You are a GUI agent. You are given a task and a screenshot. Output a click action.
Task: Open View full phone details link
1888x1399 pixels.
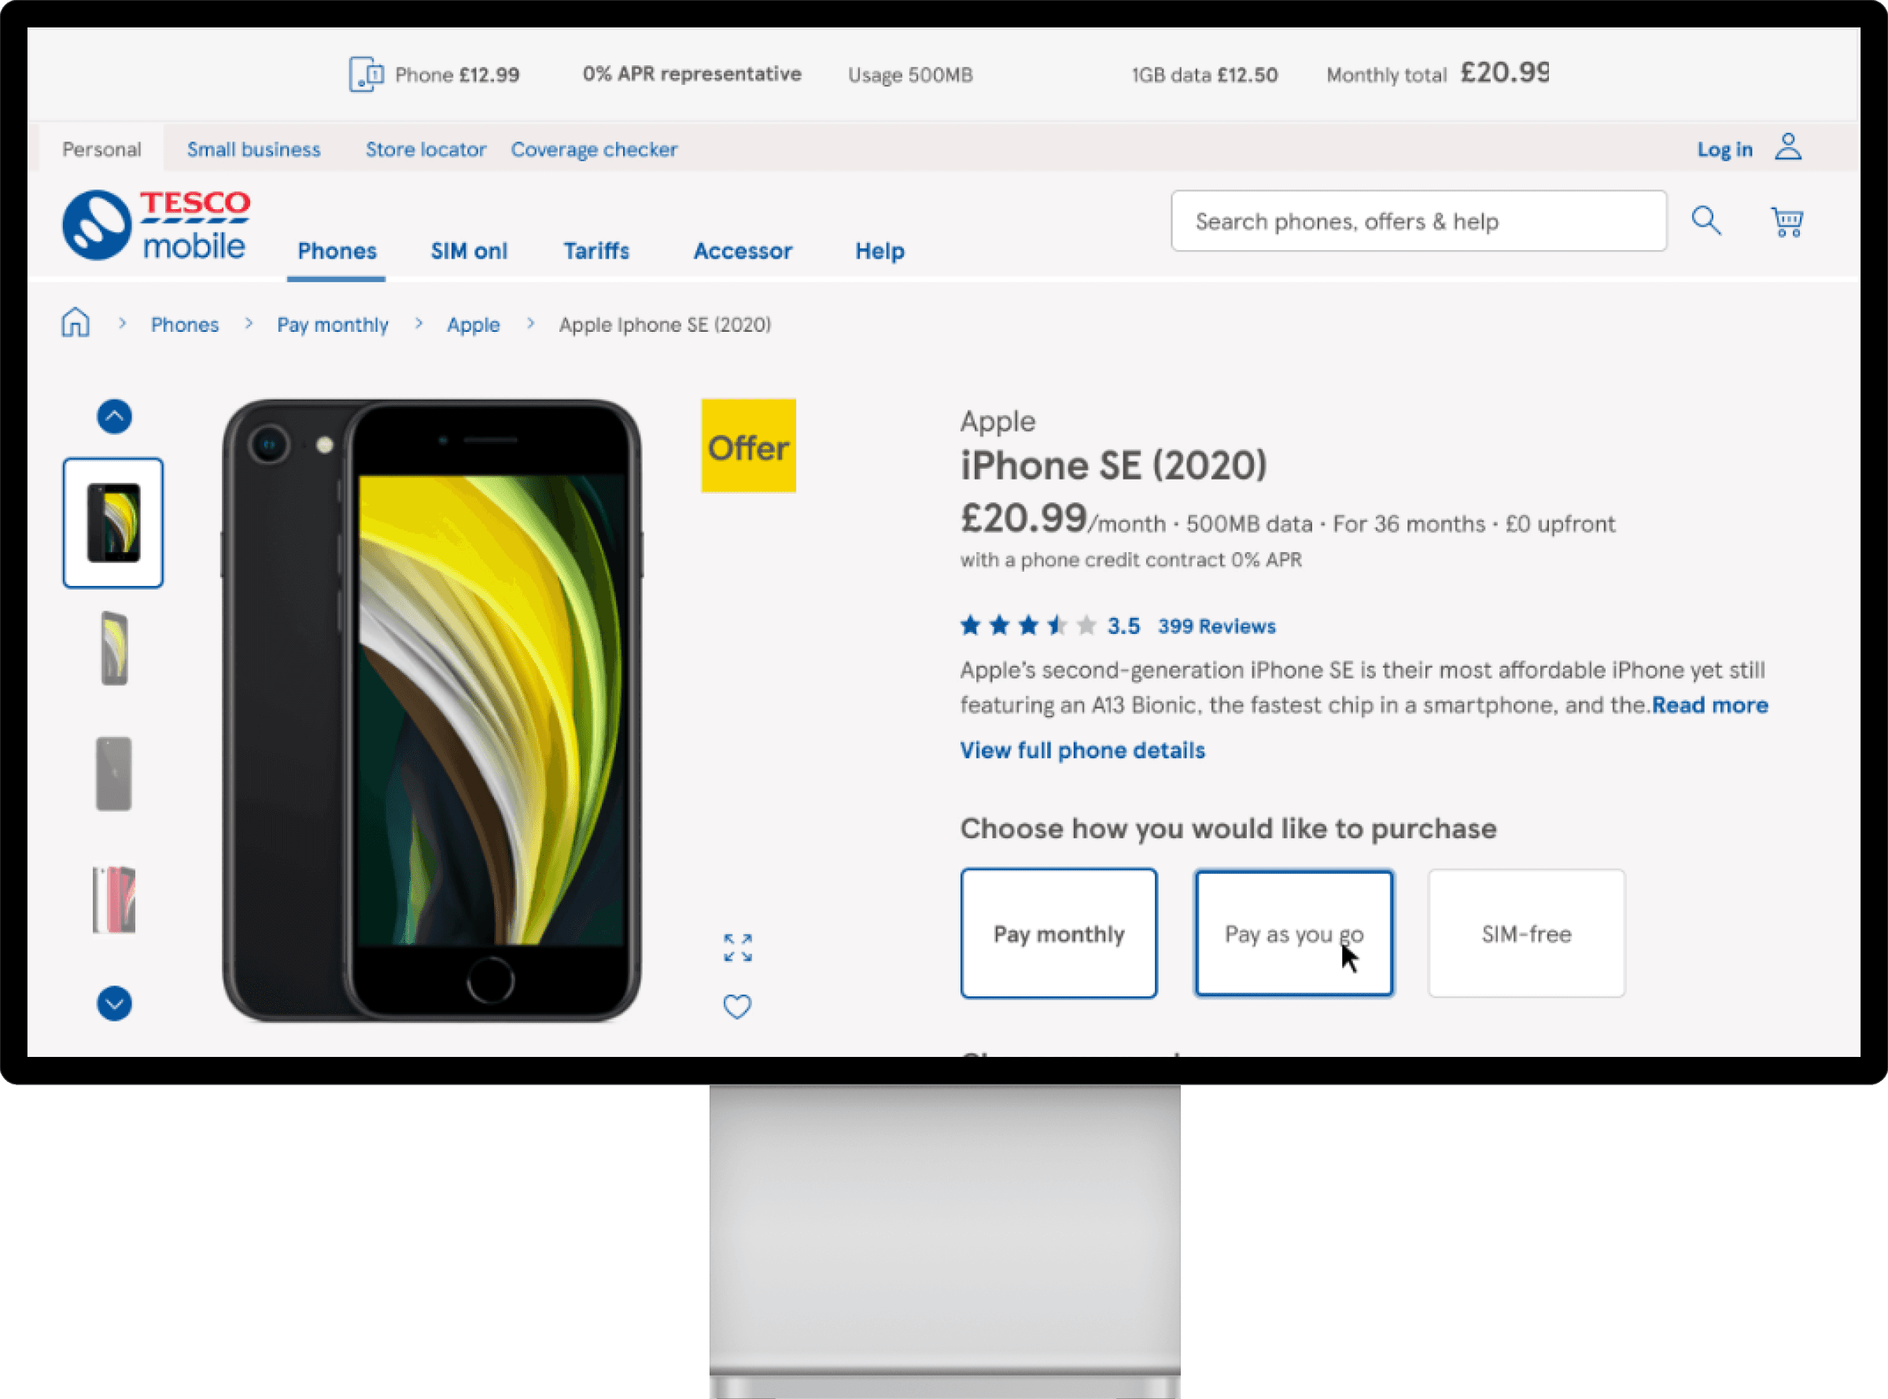coord(1082,749)
